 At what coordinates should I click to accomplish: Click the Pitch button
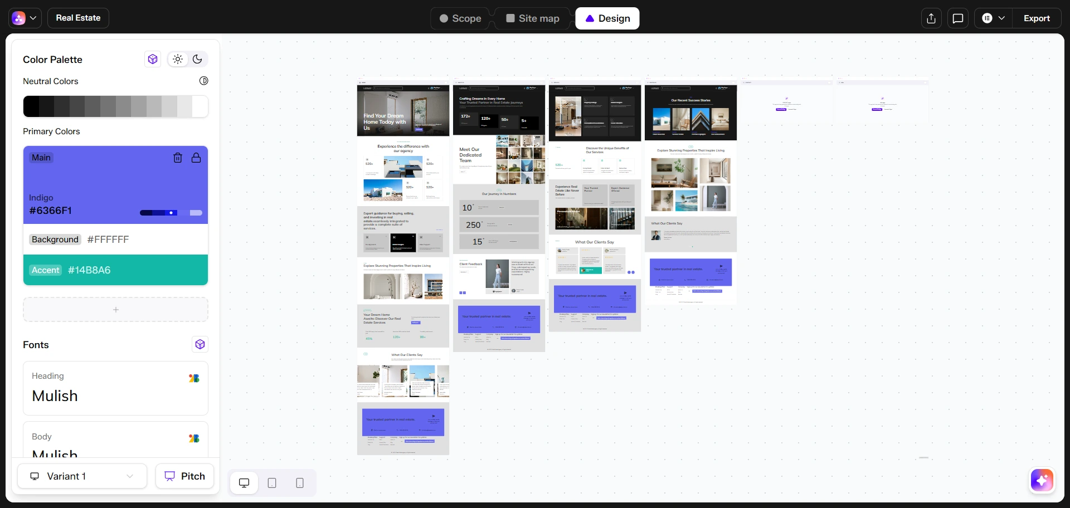[184, 476]
